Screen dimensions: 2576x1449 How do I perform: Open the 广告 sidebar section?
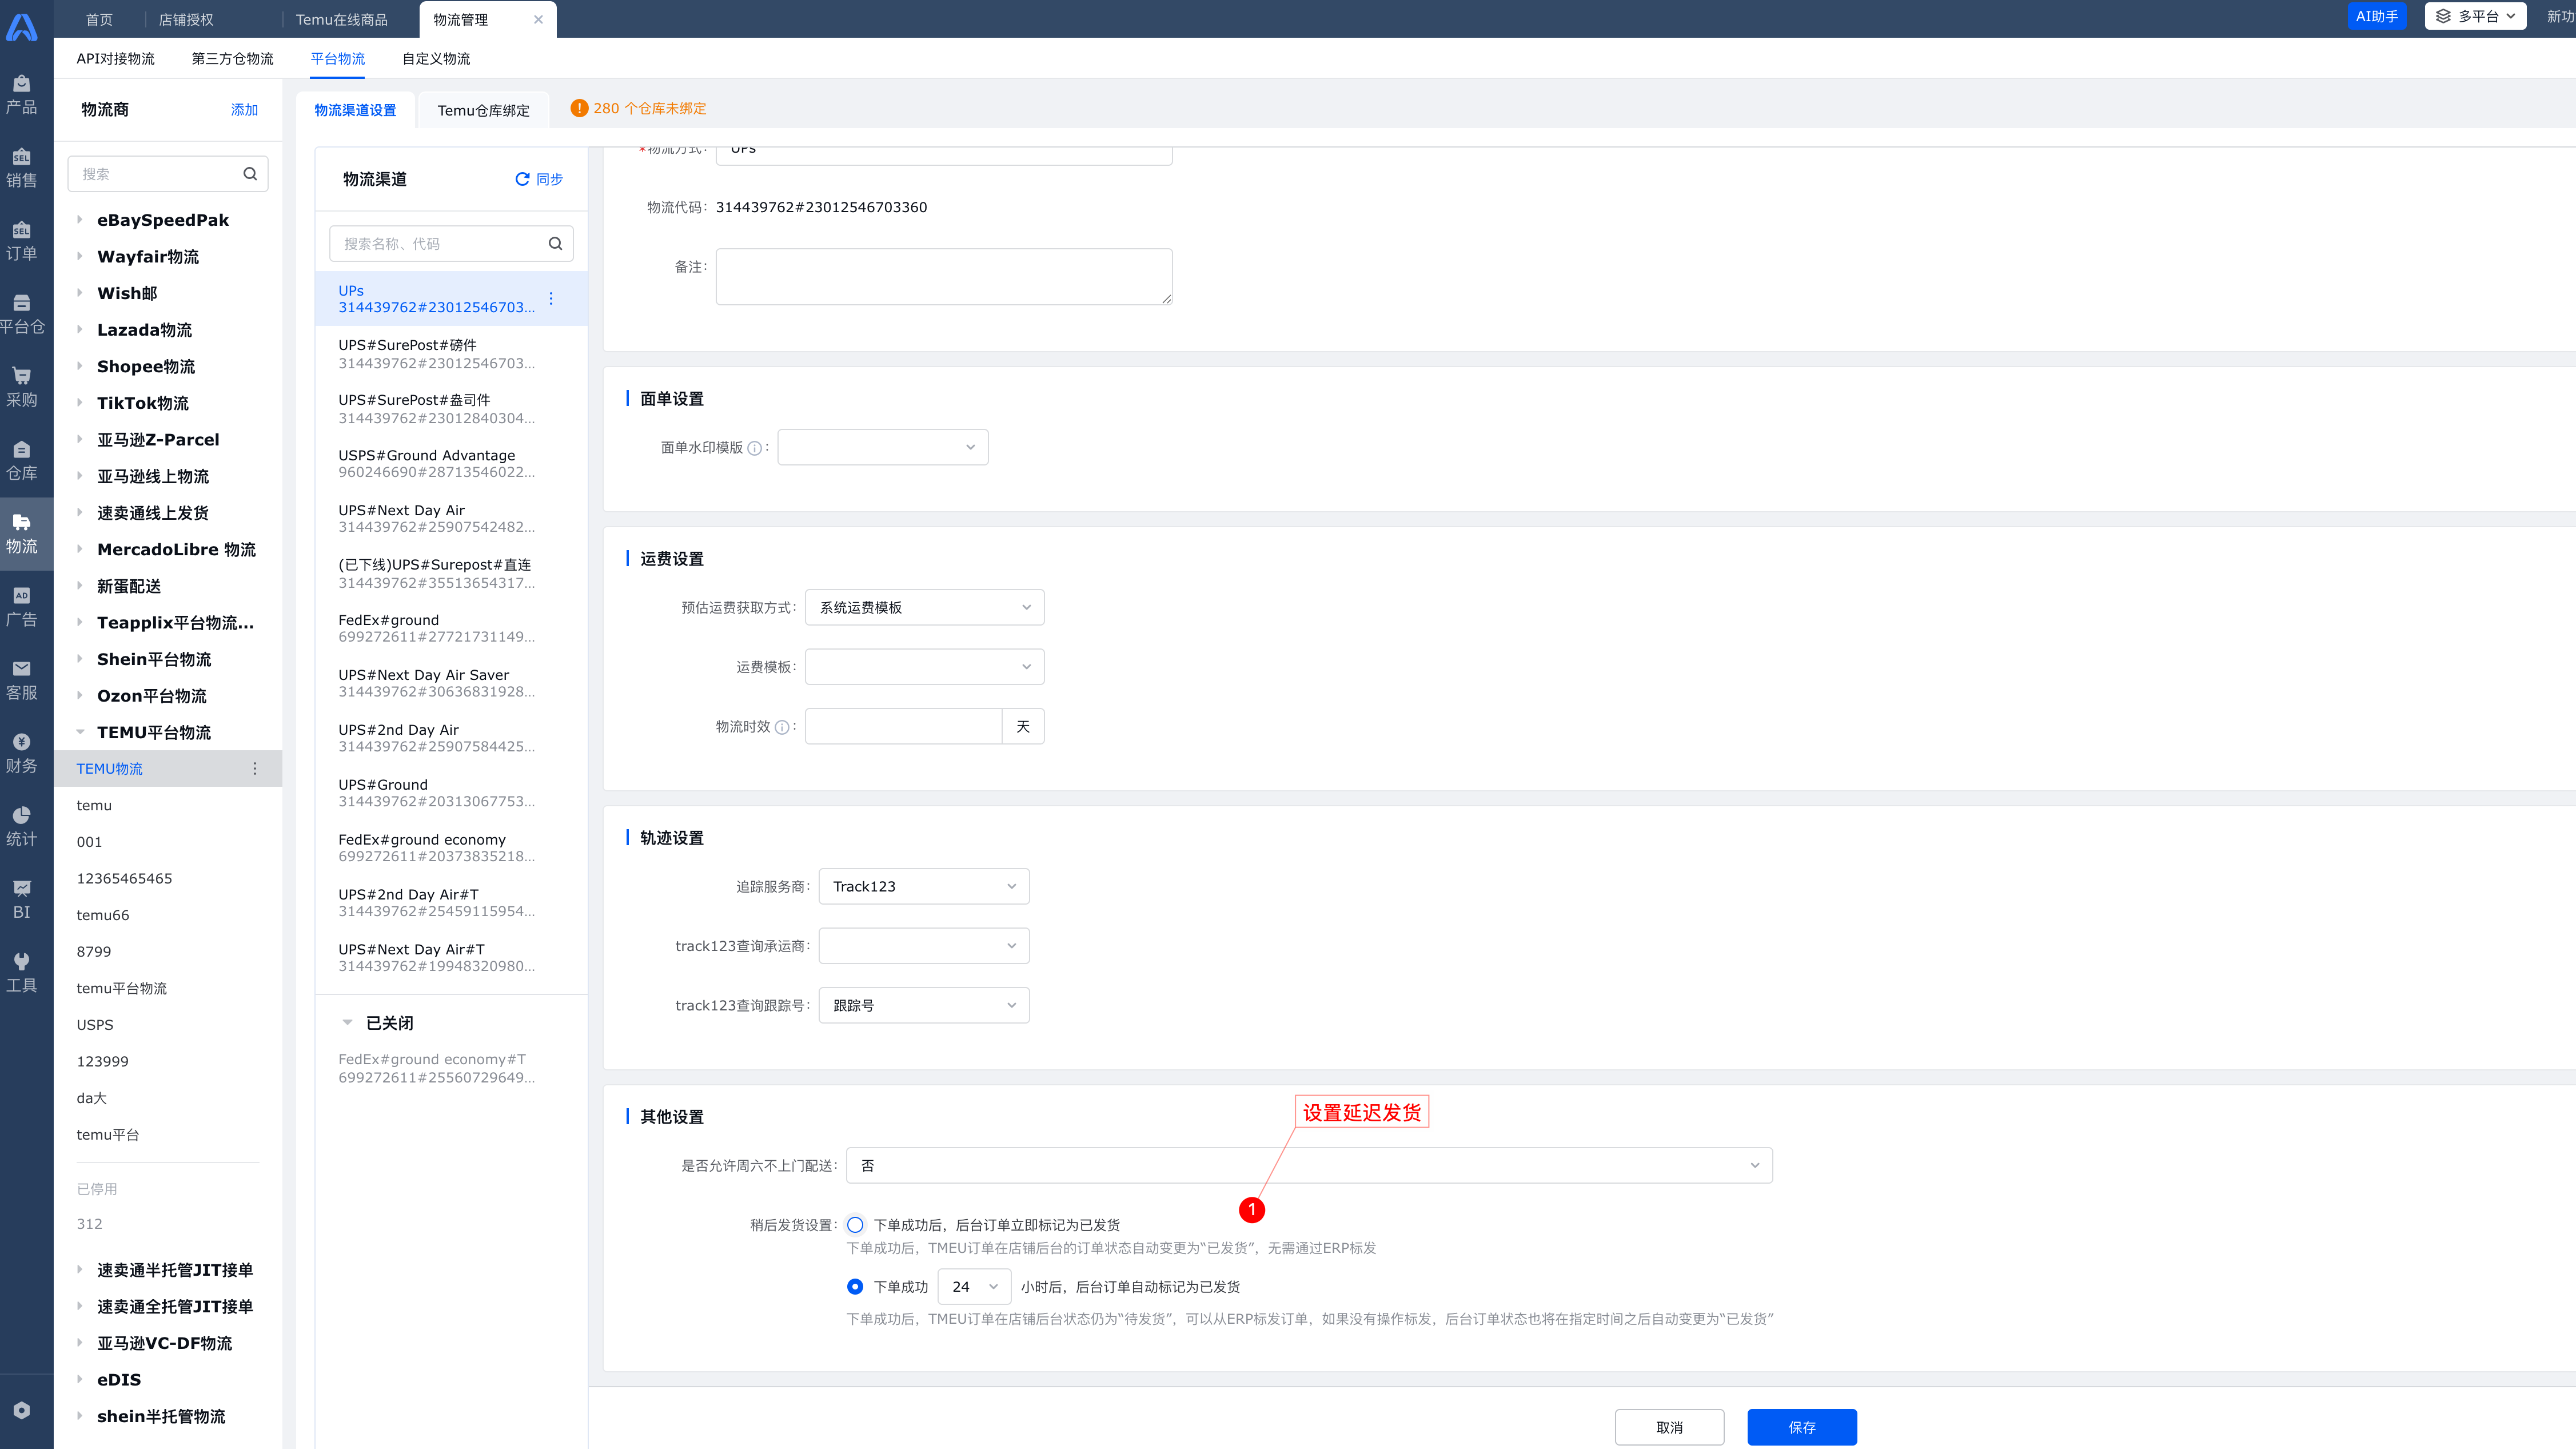21,606
